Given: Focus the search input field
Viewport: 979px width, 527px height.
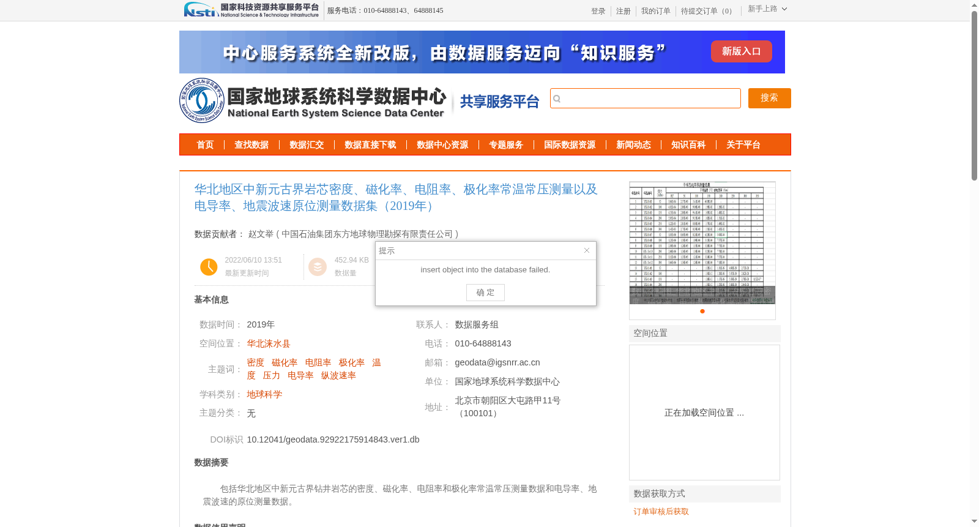Looking at the screenshot, I should pos(646,99).
